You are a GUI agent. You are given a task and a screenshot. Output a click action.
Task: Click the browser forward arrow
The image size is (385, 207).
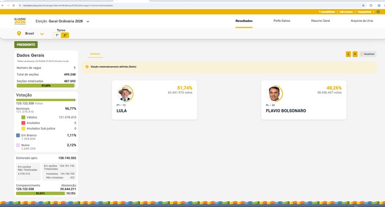8,6
